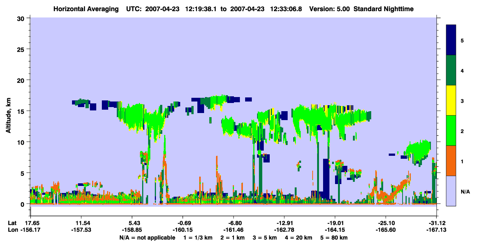Click the yellow colorbar segment labeled 3
This screenshot has height=248, width=485.
(451, 100)
